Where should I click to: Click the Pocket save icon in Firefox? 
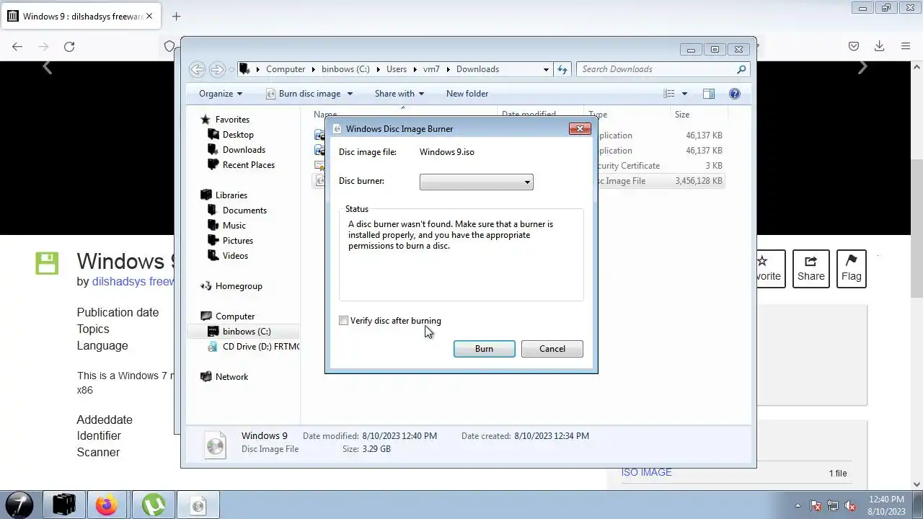pos(854,46)
